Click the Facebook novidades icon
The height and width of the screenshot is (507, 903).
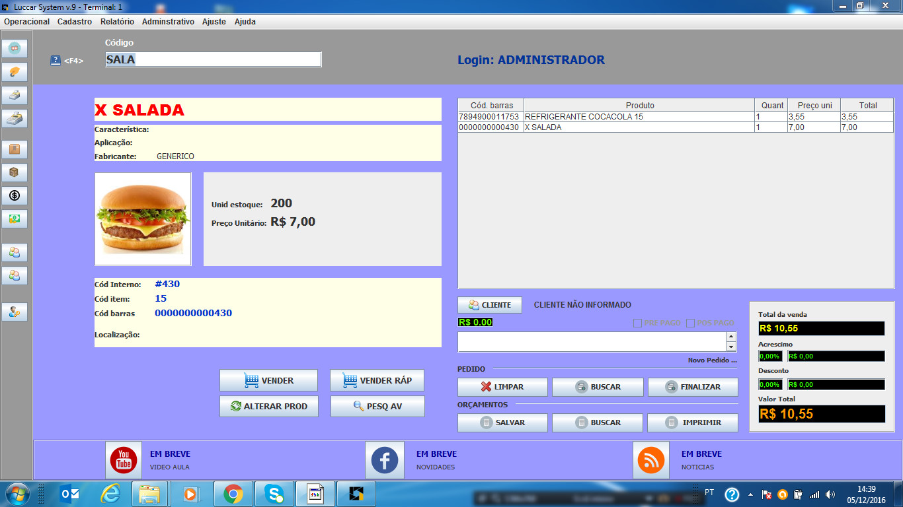[385, 460]
